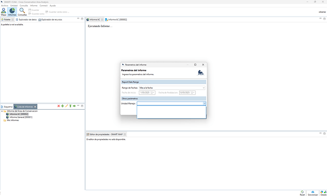Close the Lista de Informes tab
327x196 pixels.
35,107
